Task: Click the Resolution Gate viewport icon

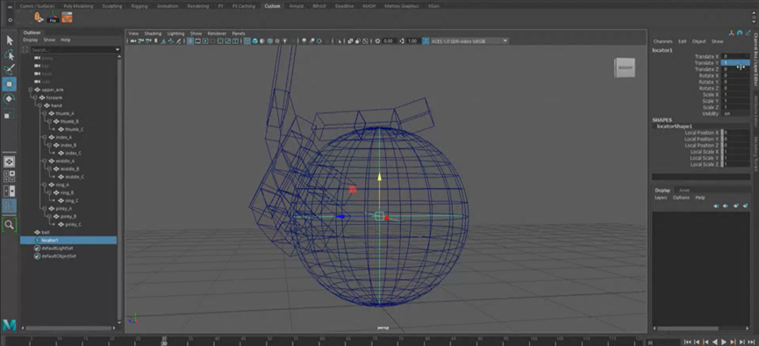Action: pos(205,41)
